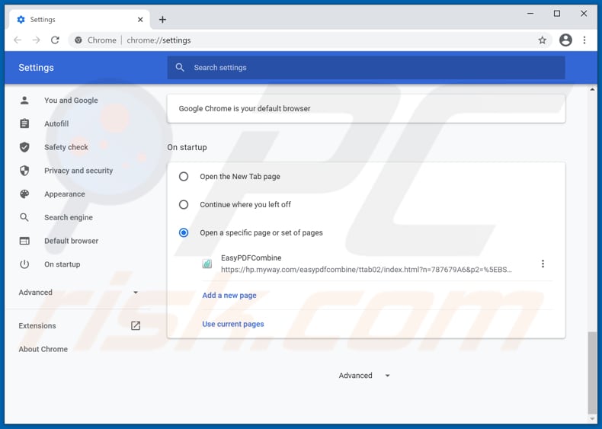Open Default browser section

pos(71,241)
